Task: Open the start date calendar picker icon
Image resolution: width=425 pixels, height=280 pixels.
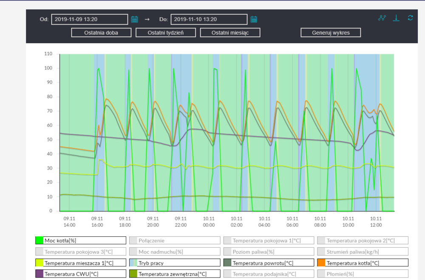Action: click(135, 19)
